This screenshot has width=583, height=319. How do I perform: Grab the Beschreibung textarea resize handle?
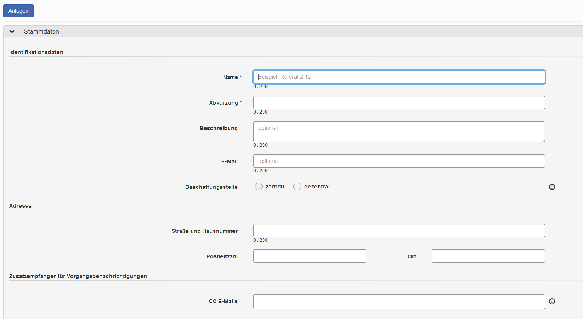click(543, 140)
